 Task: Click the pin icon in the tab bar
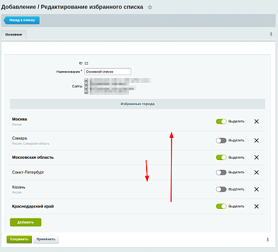(x=271, y=35)
